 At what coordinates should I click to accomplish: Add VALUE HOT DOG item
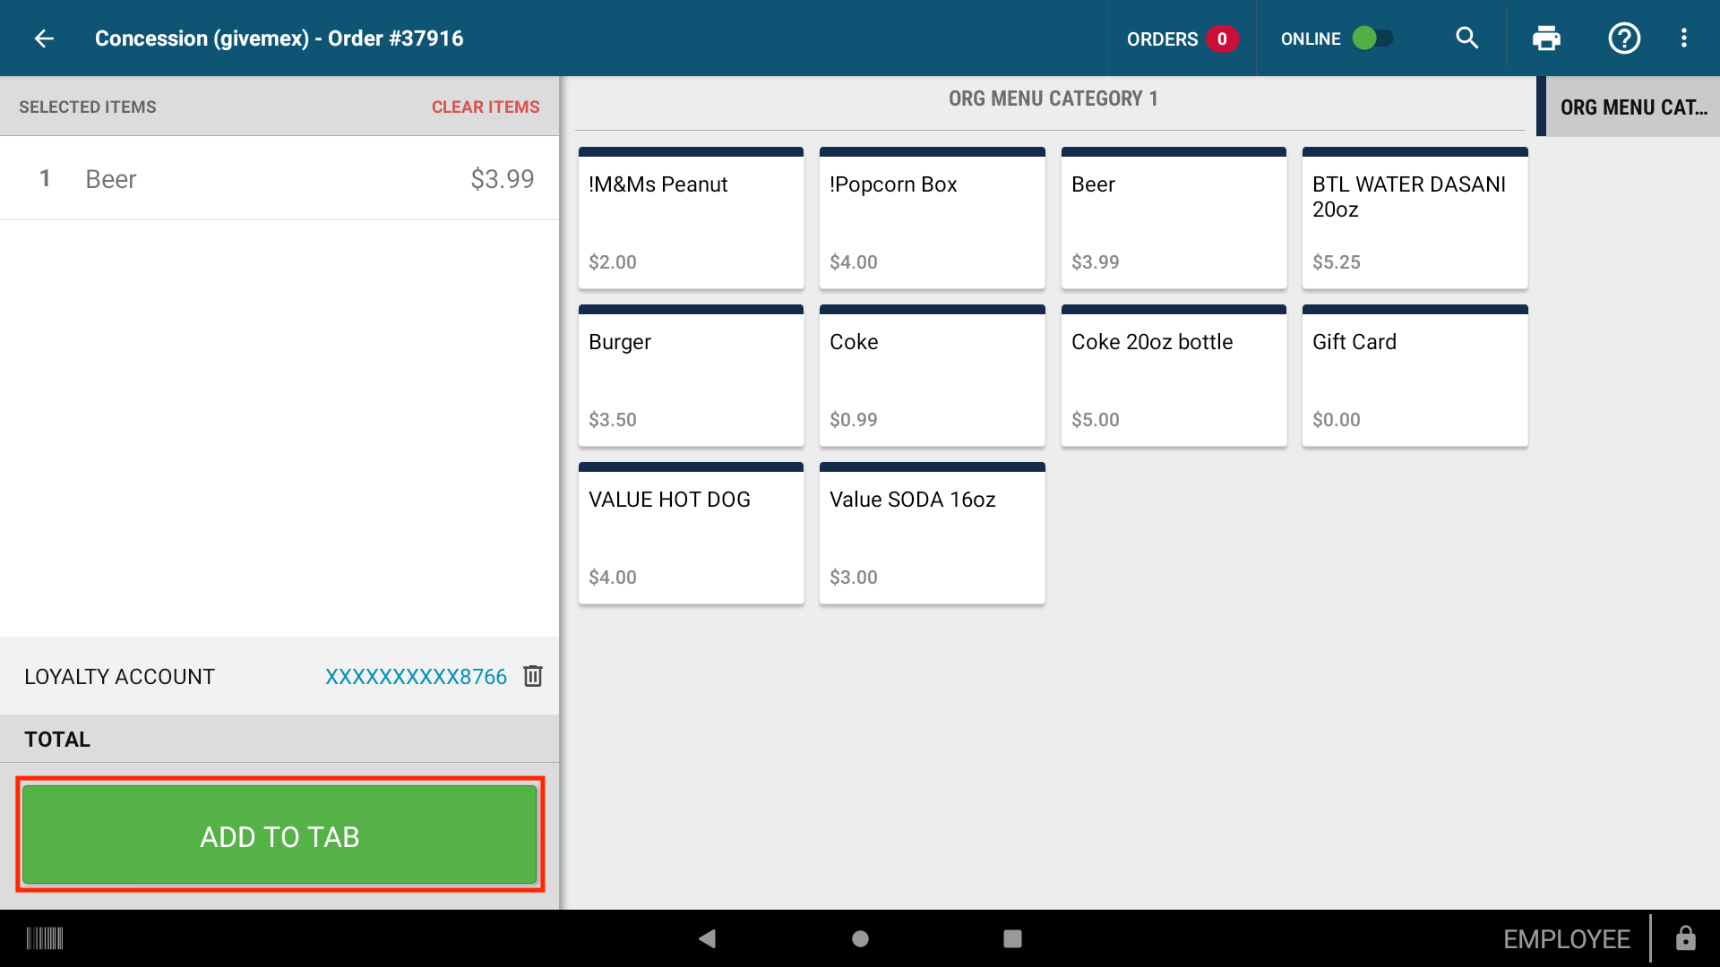coord(691,533)
